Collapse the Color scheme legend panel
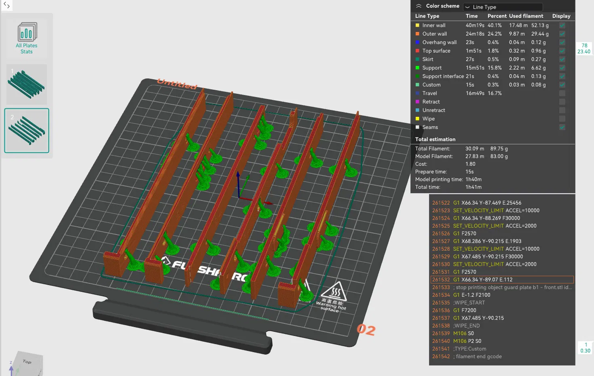This screenshot has height=376, width=594. click(x=419, y=6)
